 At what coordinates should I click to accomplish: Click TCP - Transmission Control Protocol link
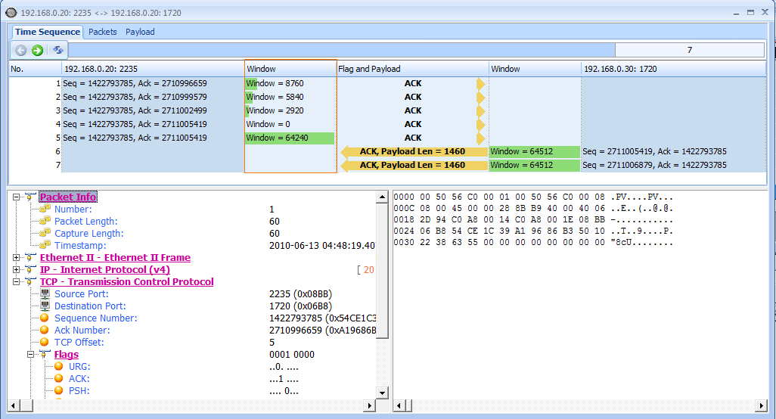coord(127,281)
